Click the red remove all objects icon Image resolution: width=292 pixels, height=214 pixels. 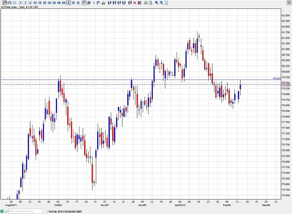(139, 3)
